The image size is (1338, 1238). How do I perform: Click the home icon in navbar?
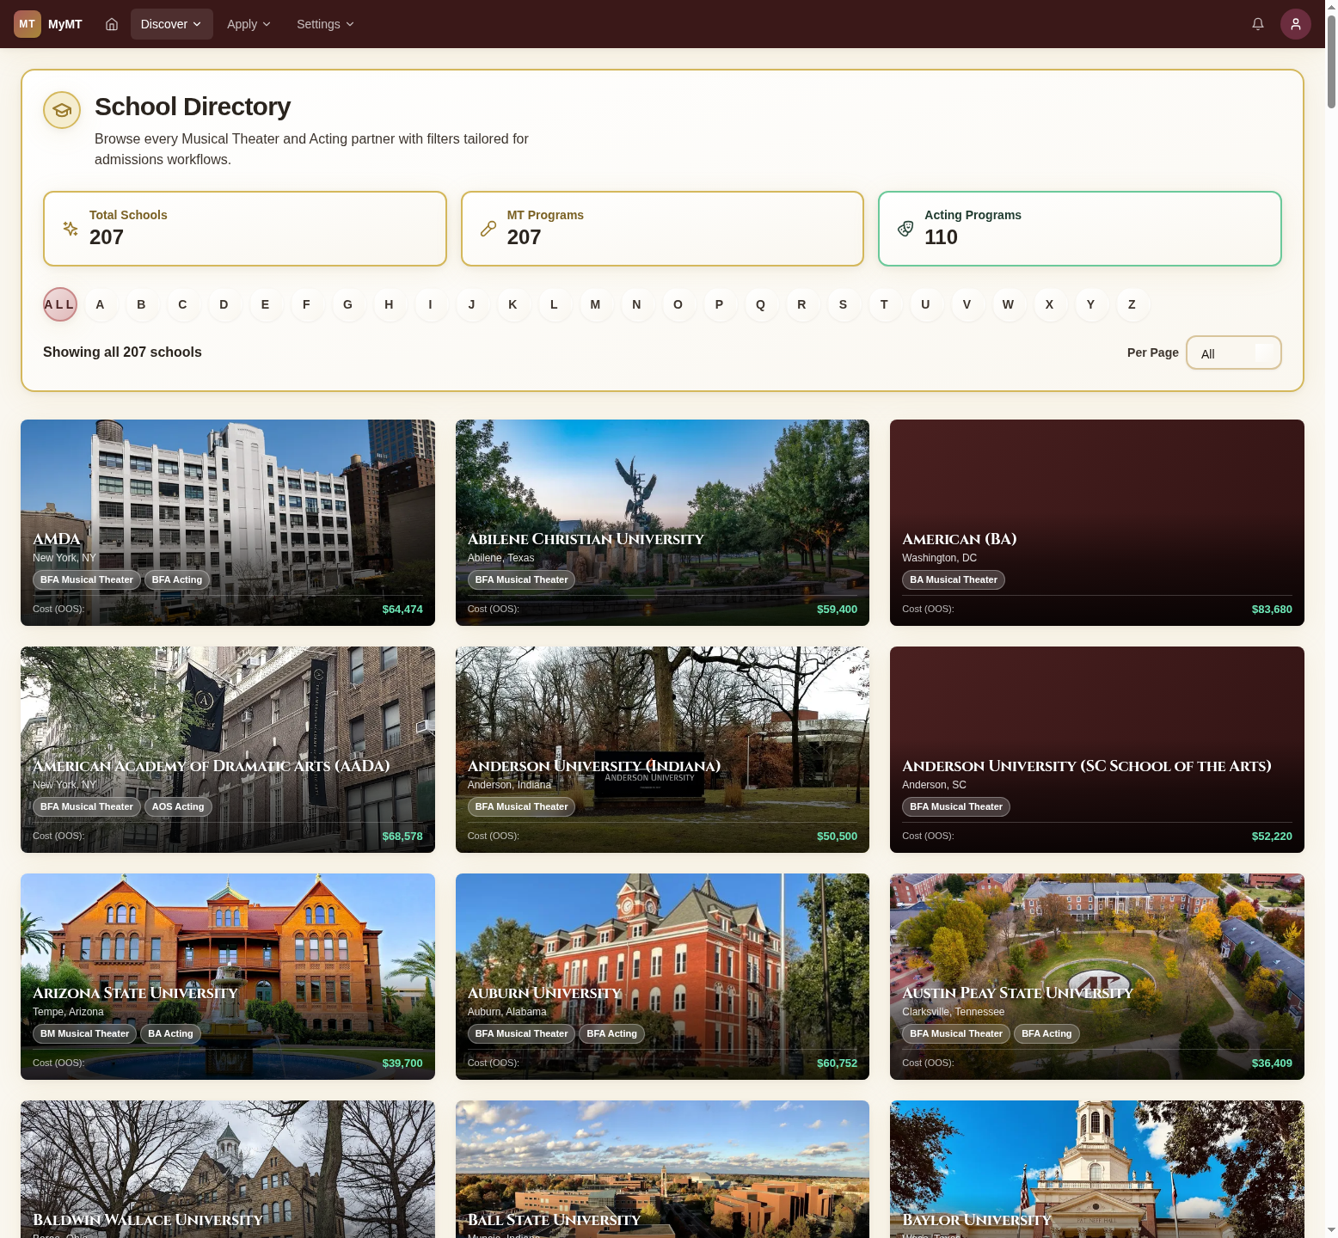coord(112,24)
